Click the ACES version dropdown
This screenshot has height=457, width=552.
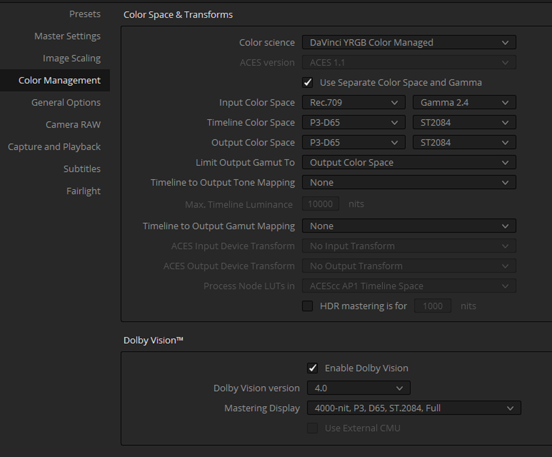tap(409, 63)
